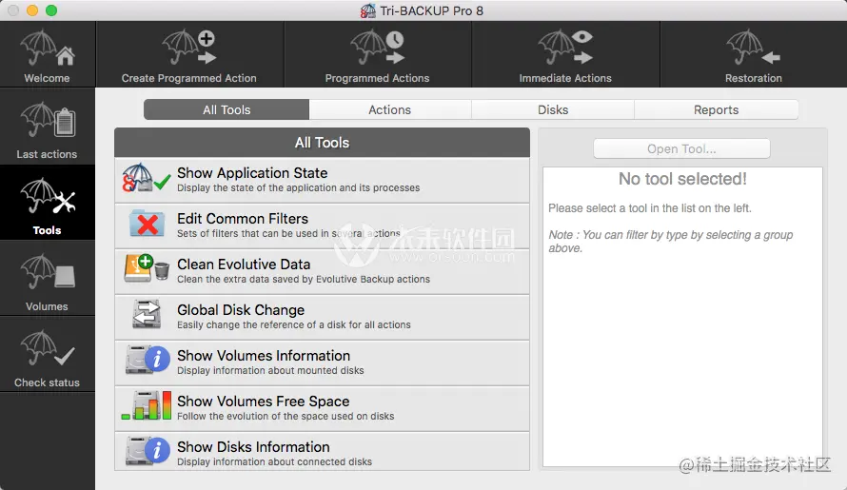The height and width of the screenshot is (490, 847).
Task: Open the Restoration umbrella arrow icon
Action: [x=753, y=49]
